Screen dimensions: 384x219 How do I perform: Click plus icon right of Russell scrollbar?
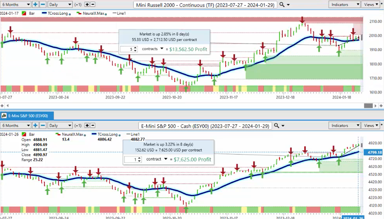(381, 106)
